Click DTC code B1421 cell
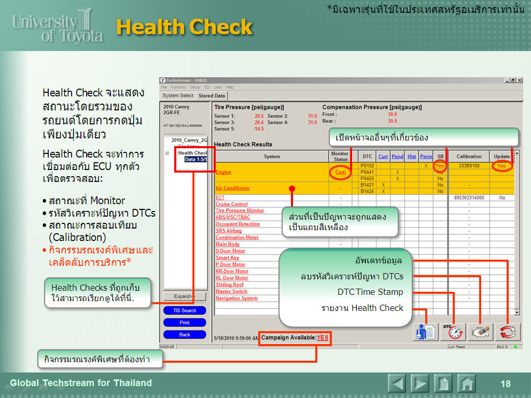531x398 pixels. click(x=367, y=185)
